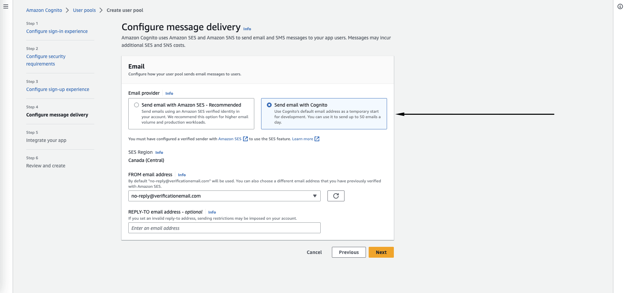The width and height of the screenshot is (626, 293).
Task: Click the info circle icon at top right
Action: click(x=620, y=6)
